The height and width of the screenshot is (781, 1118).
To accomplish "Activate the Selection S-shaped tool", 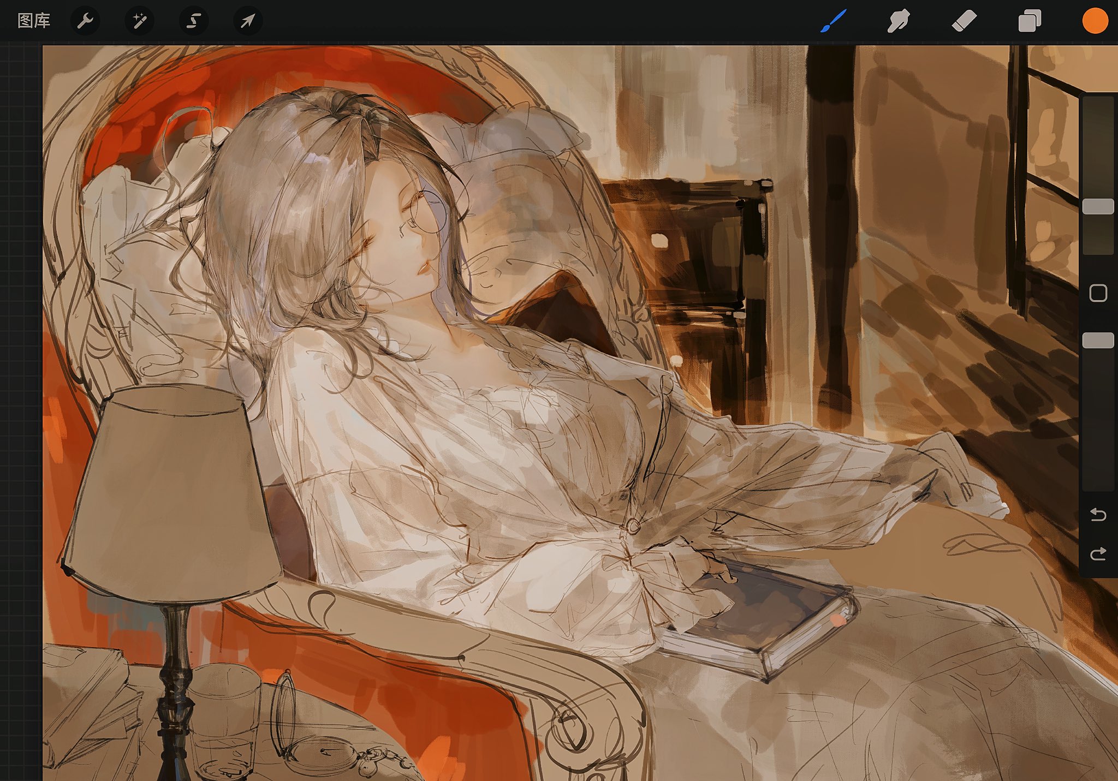I will point(194,21).
